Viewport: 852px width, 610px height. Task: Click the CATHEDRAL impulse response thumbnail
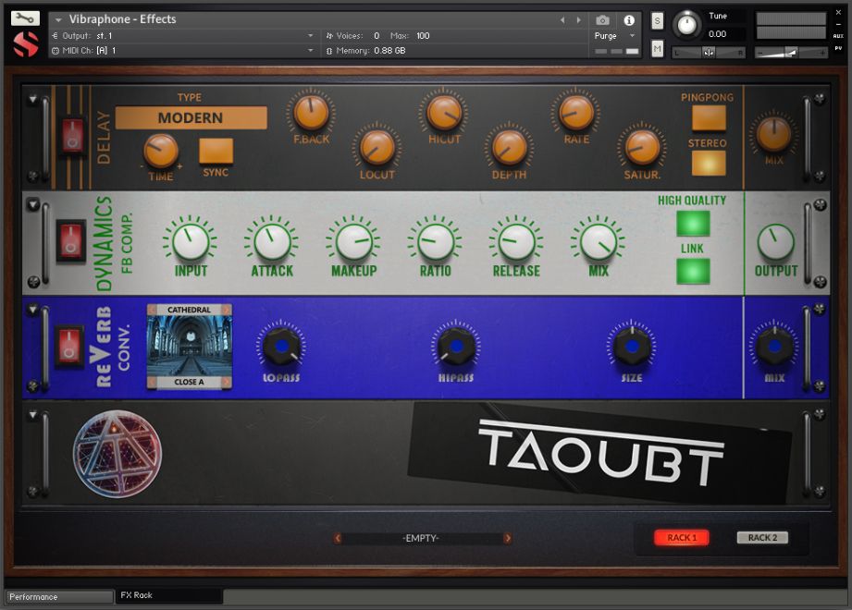coord(190,342)
